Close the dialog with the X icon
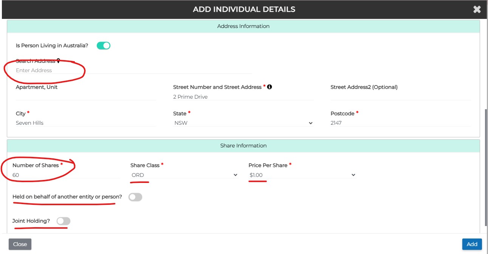 click(477, 9)
